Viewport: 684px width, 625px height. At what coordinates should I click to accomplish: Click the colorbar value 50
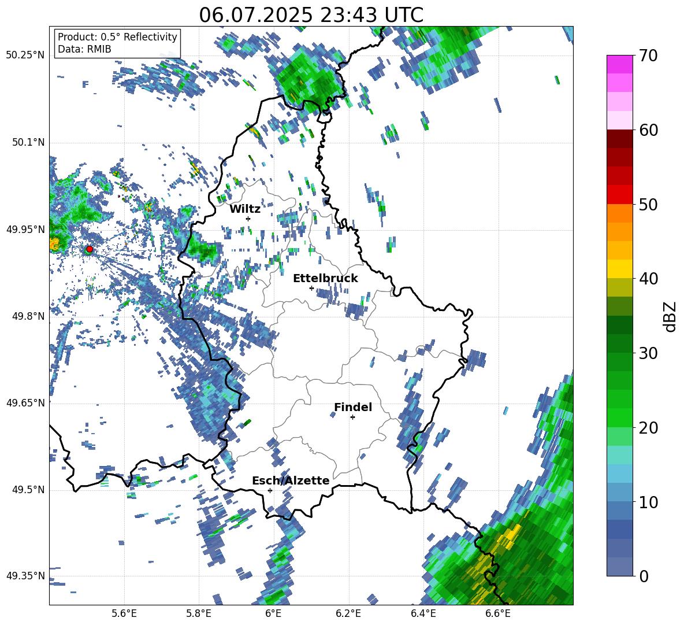coord(648,205)
